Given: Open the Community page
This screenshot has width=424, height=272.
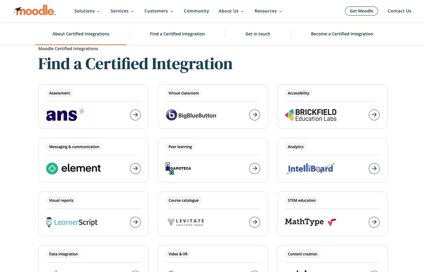Looking at the screenshot, I should pyautogui.click(x=196, y=11).
